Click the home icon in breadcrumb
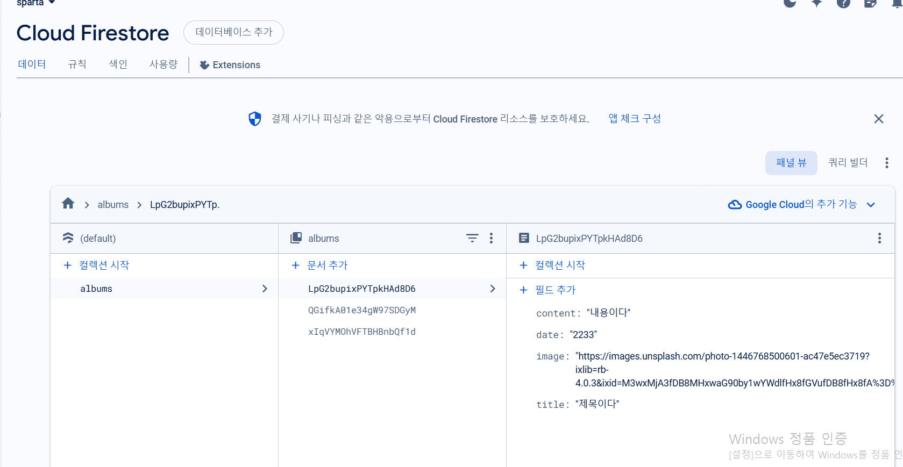This screenshot has width=903, height=467. 68,204
